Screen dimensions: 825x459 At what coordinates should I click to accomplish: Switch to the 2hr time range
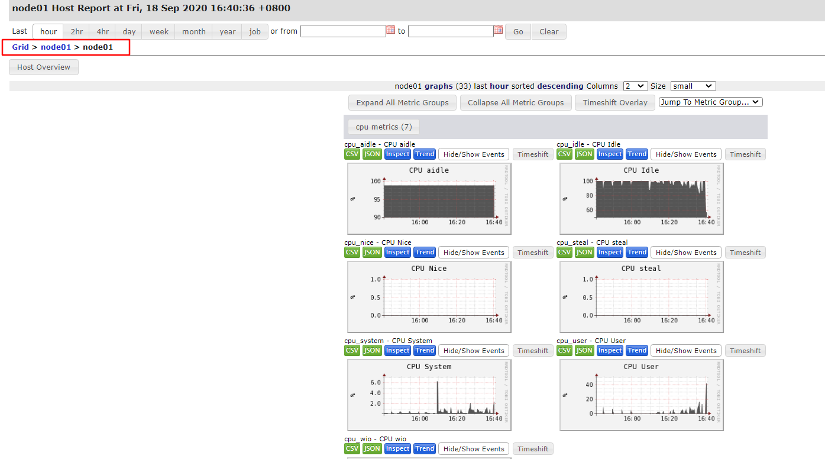point(77,32)
